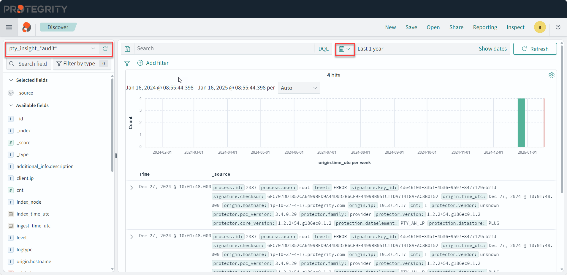Open the calendar quick date menu
Viewport: 567px width, 275px height.
[x=345, y=49]
